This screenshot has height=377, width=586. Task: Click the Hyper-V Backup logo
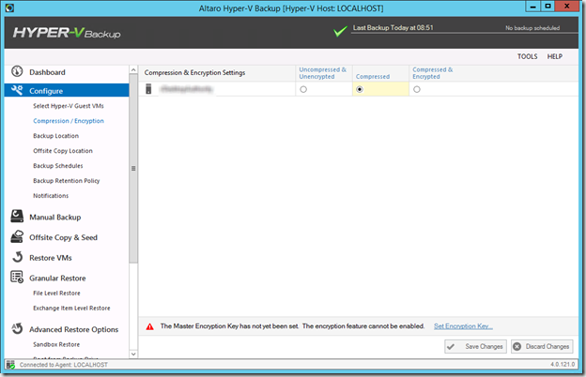[x=67, y=33]
